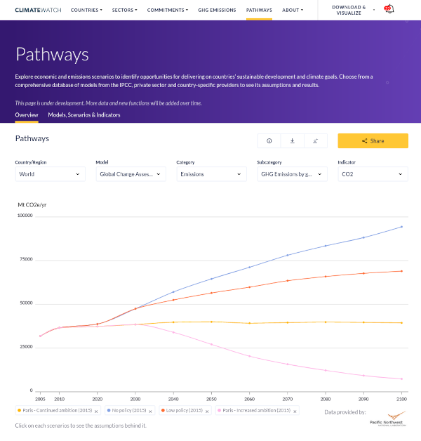
Task: Remove Paris - Increased ambition scenario tag
Action: 295,412
